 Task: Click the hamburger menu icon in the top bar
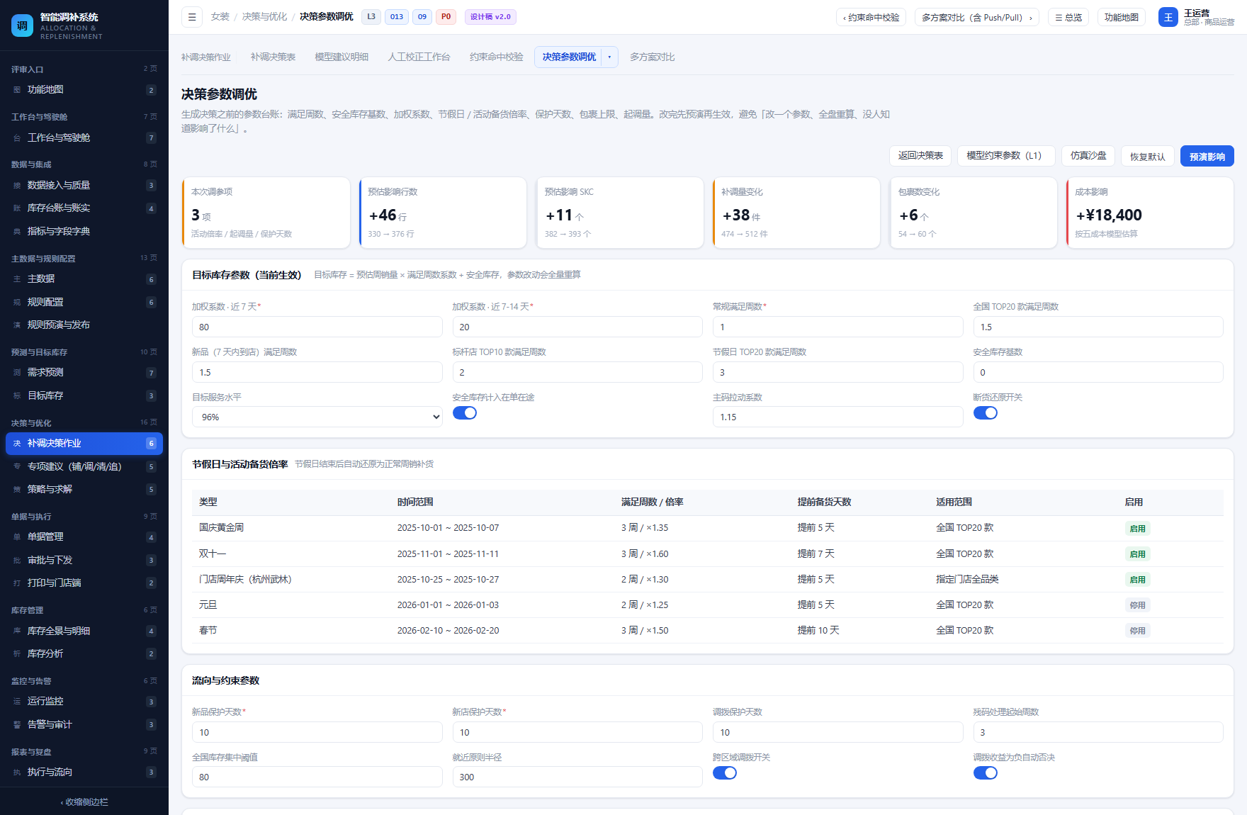tap(192, 17)
